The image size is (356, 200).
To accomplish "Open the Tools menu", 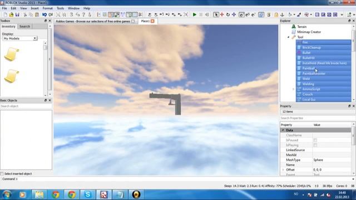I will point(60,8).
